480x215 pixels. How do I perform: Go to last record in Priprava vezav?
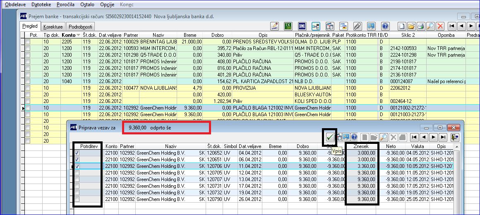coord(443,137)
